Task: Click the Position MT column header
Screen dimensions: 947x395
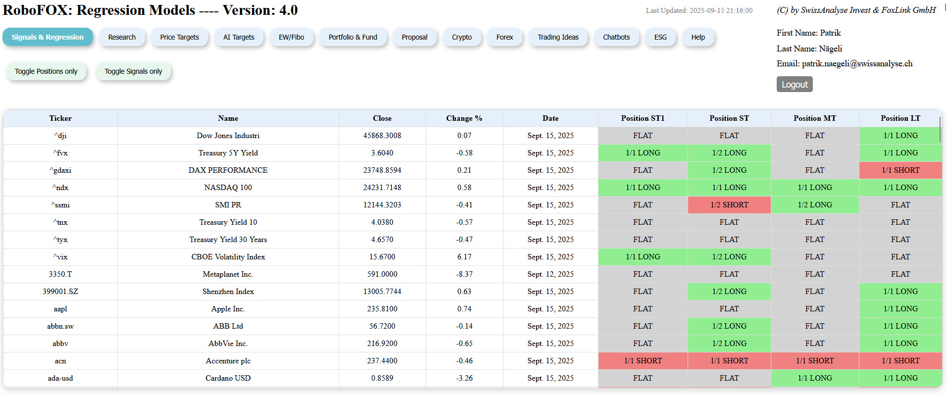Action: point(815,118)
